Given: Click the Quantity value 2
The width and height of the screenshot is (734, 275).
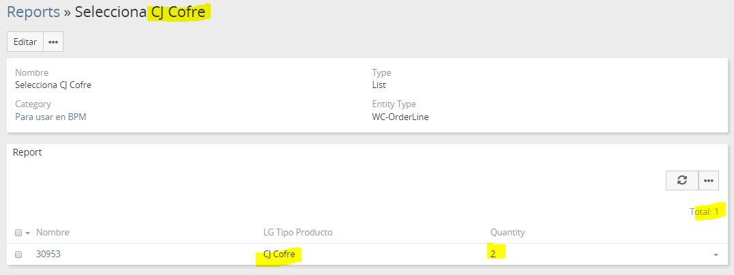Looking at the screenshot, I should pos(493,255).
